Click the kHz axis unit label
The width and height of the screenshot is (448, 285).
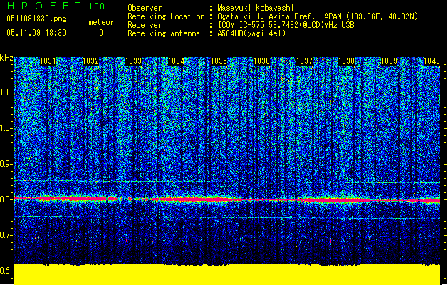(x=6, y=58)
